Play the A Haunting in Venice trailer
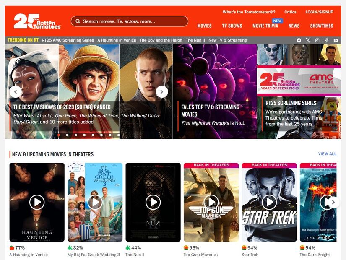Screen dimensions: 346x260 [x=36, y=202]
